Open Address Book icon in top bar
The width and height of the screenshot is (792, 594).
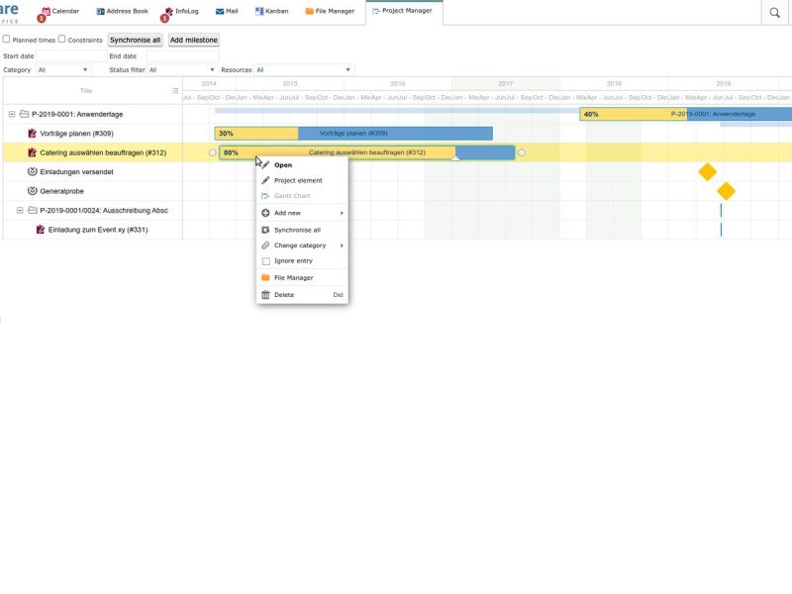(101, 11)
